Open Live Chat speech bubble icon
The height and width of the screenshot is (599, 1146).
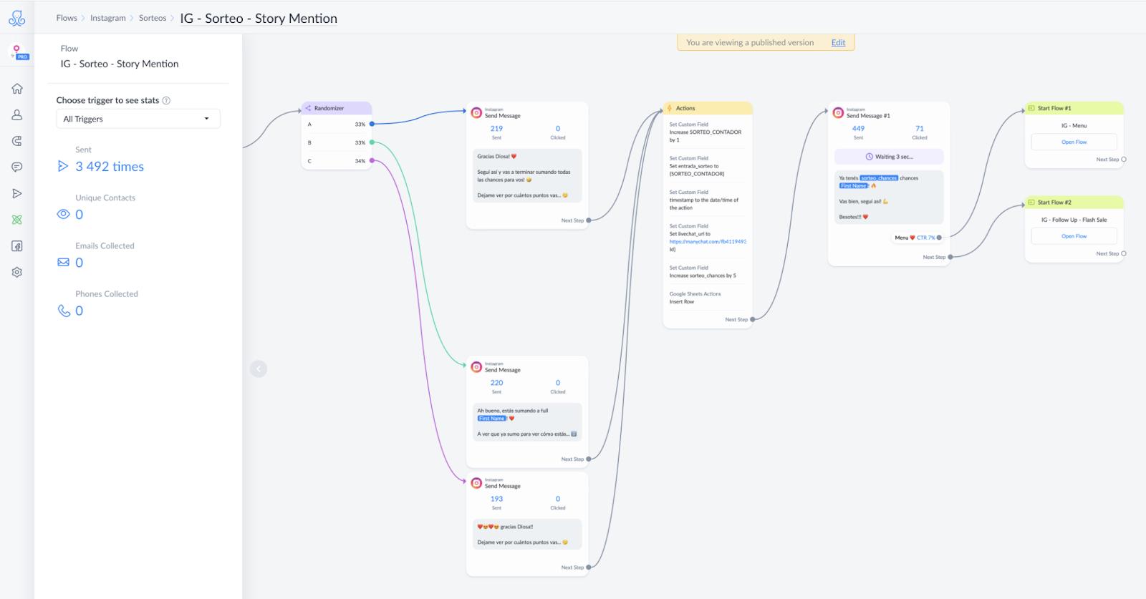coord(17,167)
